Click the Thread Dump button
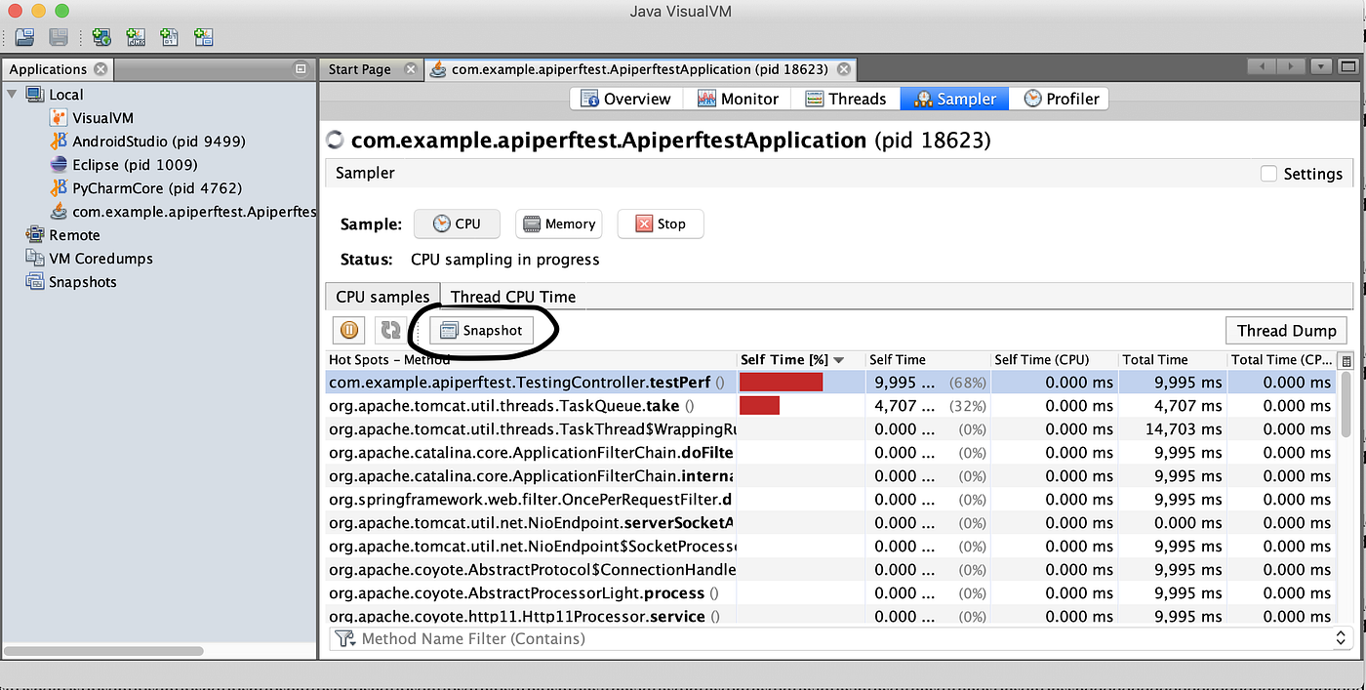The width and height of the screenshot is (1366, 690). click(x=1287, y=330)
